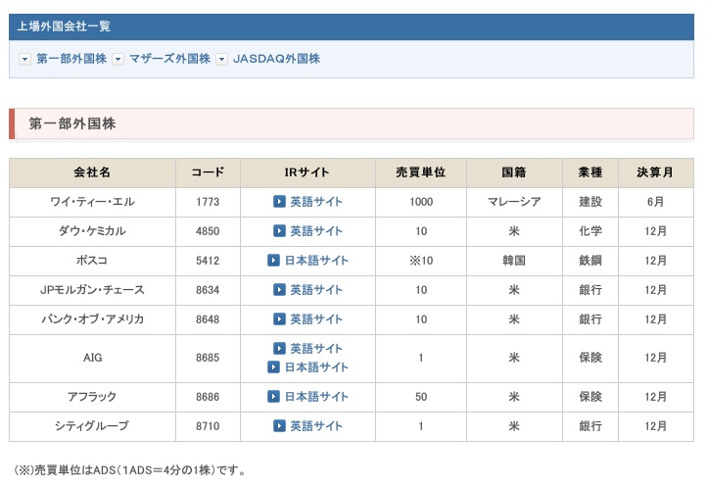
Task: Click stock code 8648
Action: pos(208,319)
